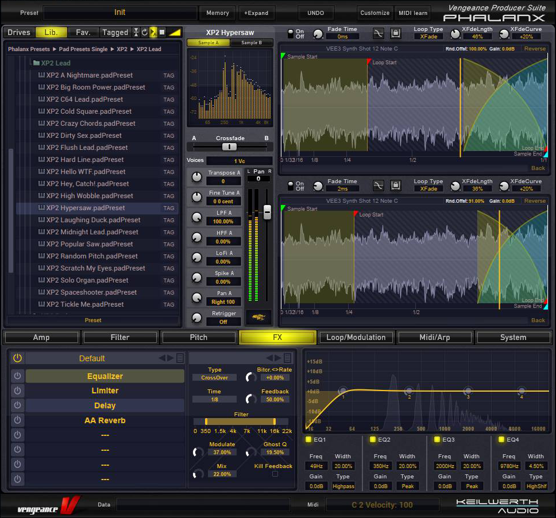Open the top Loop Type XFade dropdown
556x518 pixels.
point(428,36)
